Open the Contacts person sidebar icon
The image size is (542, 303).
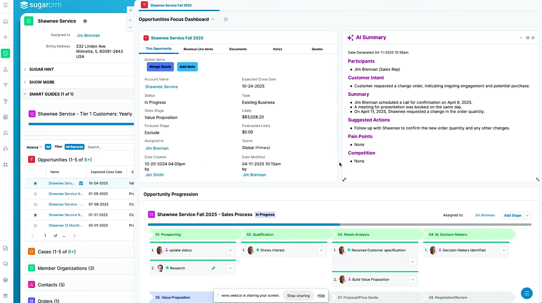5,69
